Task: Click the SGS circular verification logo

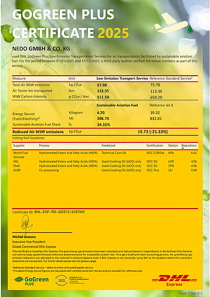Action: [x=61, y=281]
